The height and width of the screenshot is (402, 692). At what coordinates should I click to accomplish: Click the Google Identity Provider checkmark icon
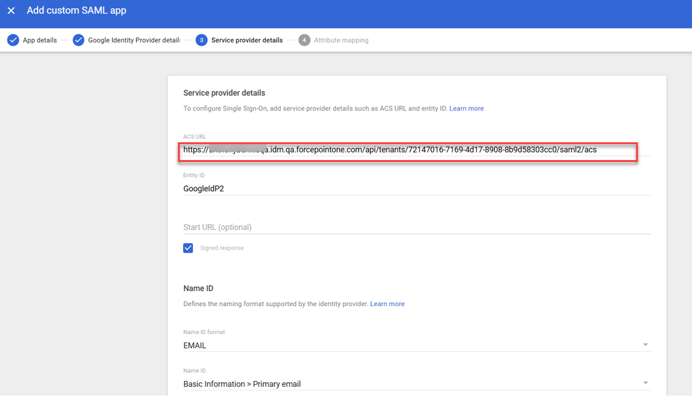click(78, 40)
